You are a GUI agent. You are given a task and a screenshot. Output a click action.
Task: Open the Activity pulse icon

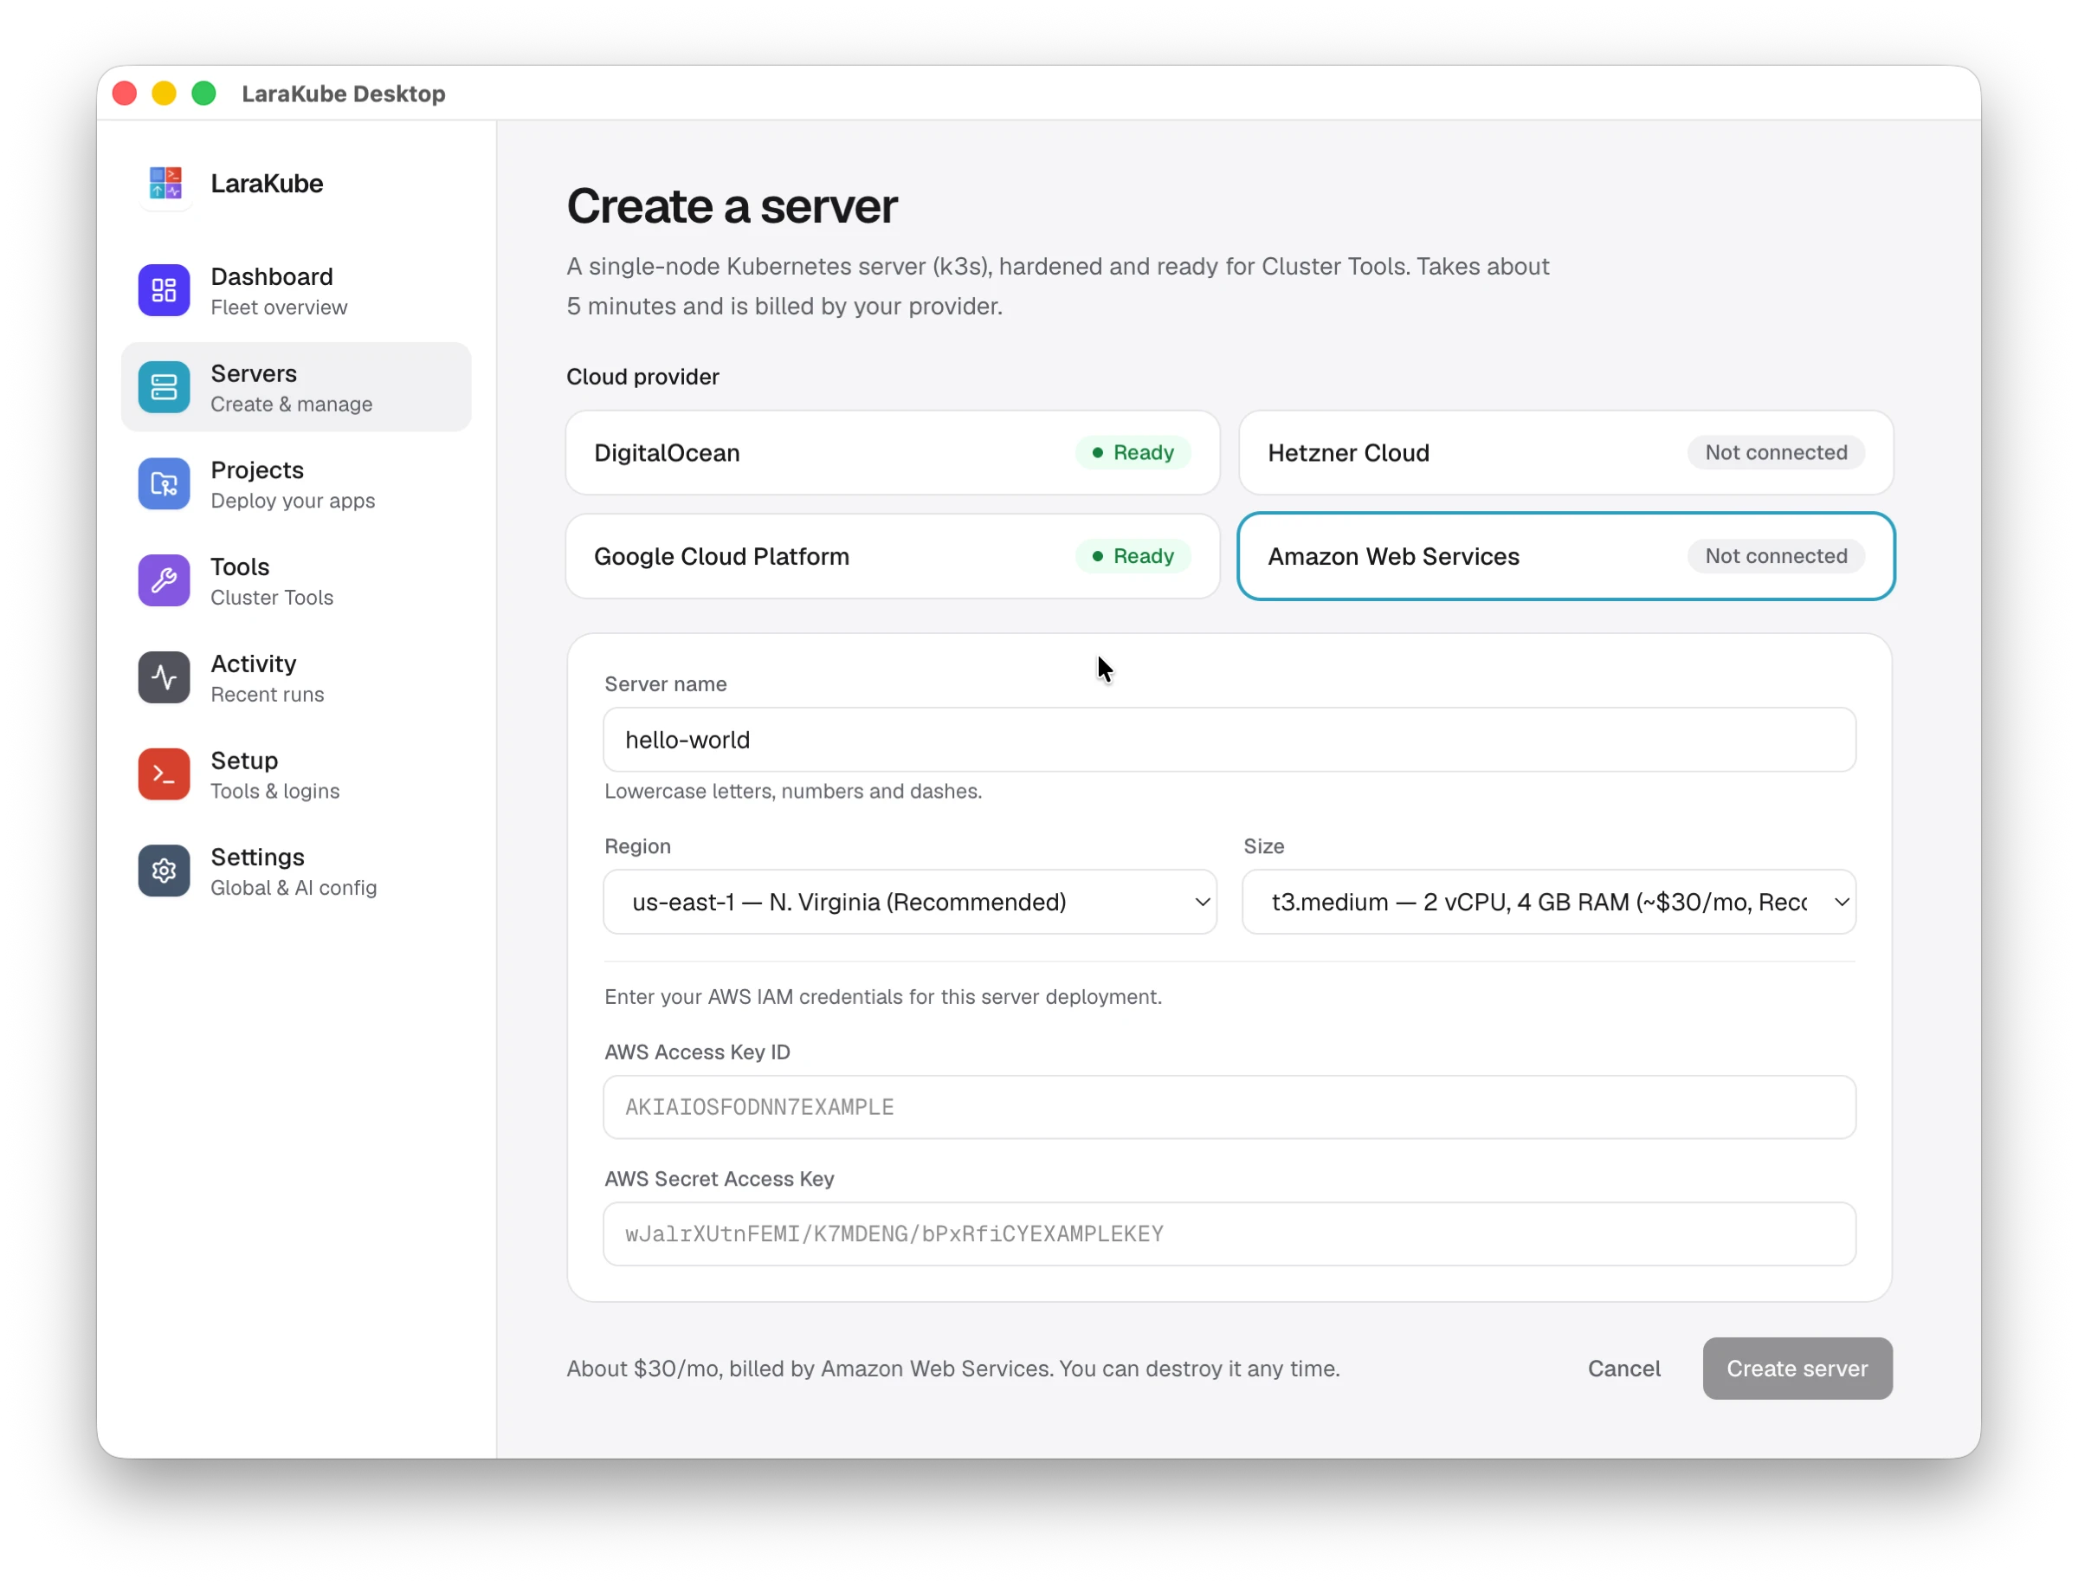coord(165,678)
